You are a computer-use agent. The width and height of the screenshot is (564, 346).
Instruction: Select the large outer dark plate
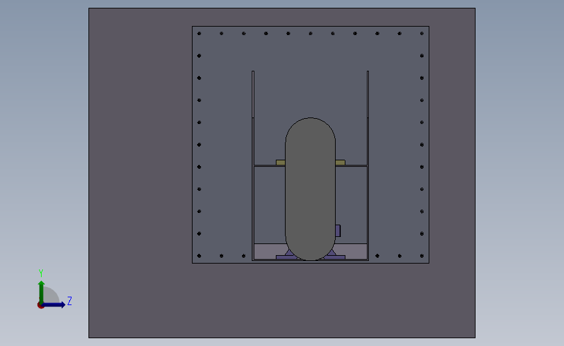141,172
